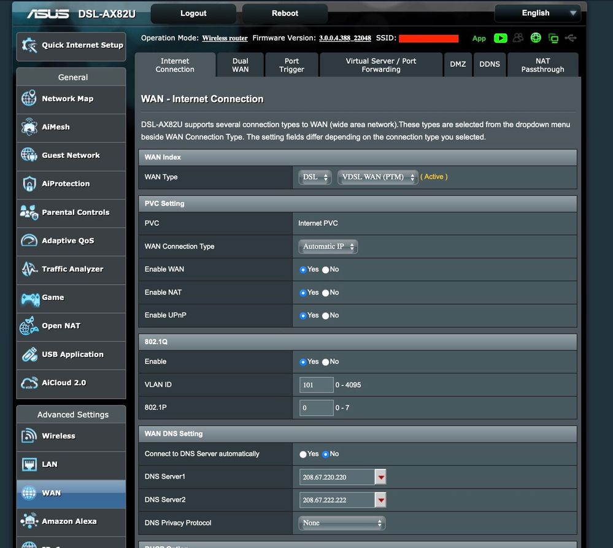Open the WAN Connection Type dropdown
The height and width of the screenshot is (548, 613).
click(x=328, y=247)
